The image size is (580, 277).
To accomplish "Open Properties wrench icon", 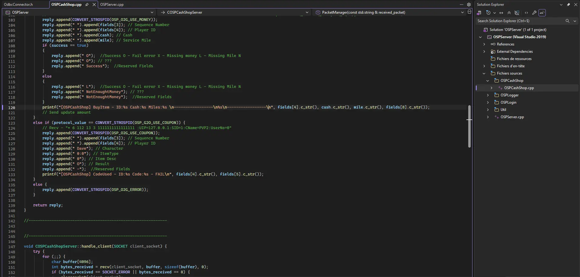I will [x=534, y=13].
